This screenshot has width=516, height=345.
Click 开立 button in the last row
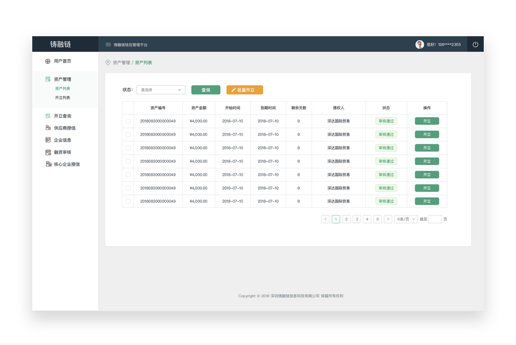click(x=427, y=201)
